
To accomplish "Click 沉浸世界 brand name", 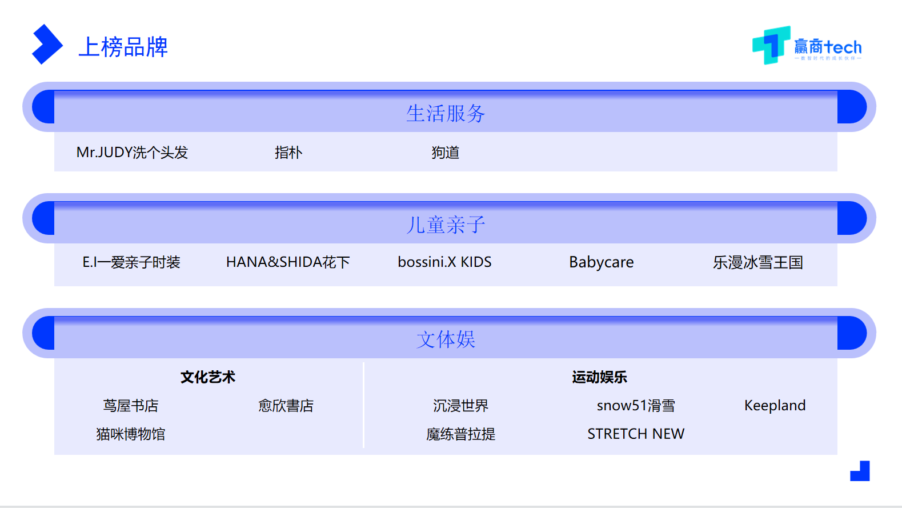I will [x=461, y=406].
